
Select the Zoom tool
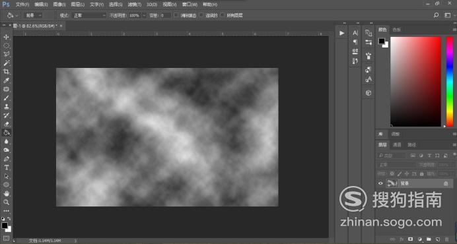(6, 202)
